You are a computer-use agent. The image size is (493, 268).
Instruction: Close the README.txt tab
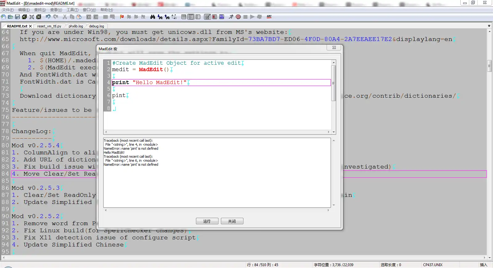point(30,26)
